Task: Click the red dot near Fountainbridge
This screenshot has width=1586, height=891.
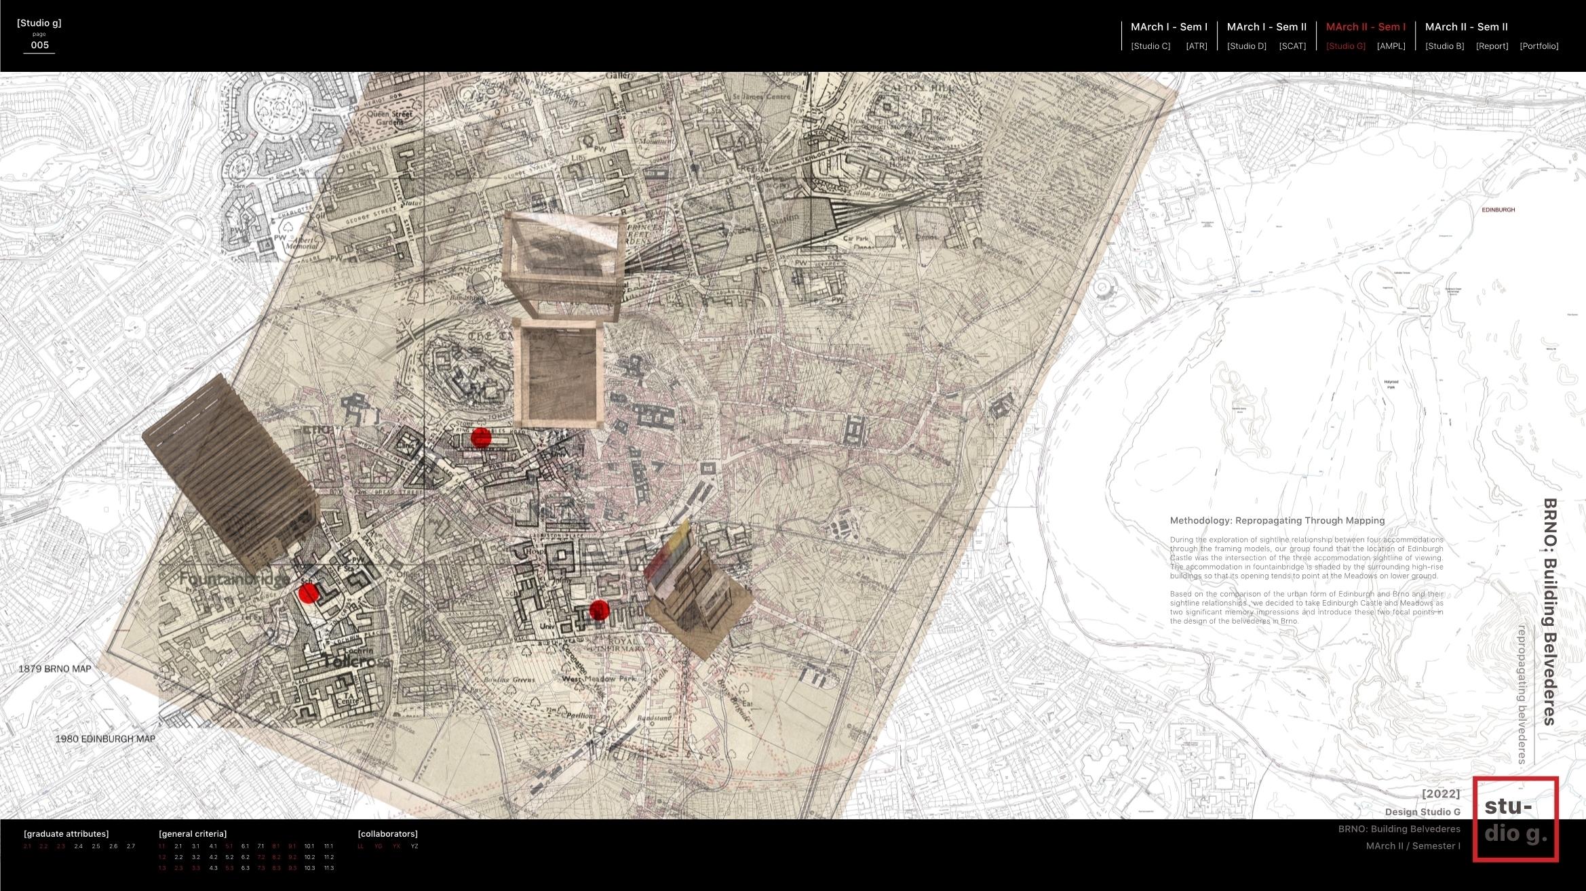Action: coord(309,593)
